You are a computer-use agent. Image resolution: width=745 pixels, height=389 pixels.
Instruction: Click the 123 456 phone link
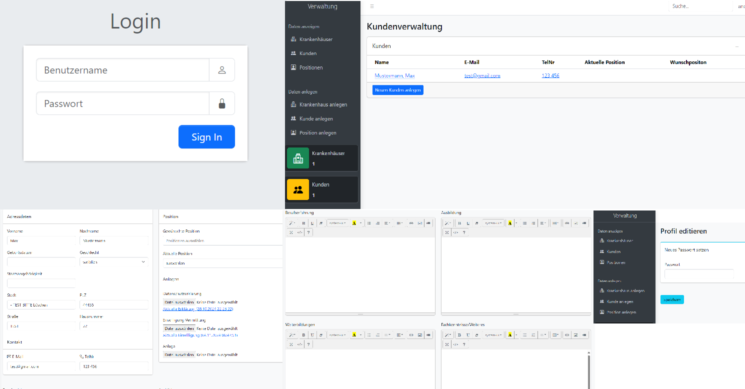(550, 75)
